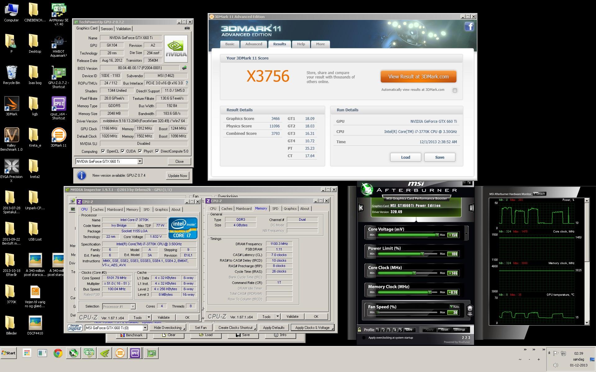Toggle the OpenCL checkbox in GPU-Z
Viewport: 596px width, 372px height.
(x=103, y=151)
